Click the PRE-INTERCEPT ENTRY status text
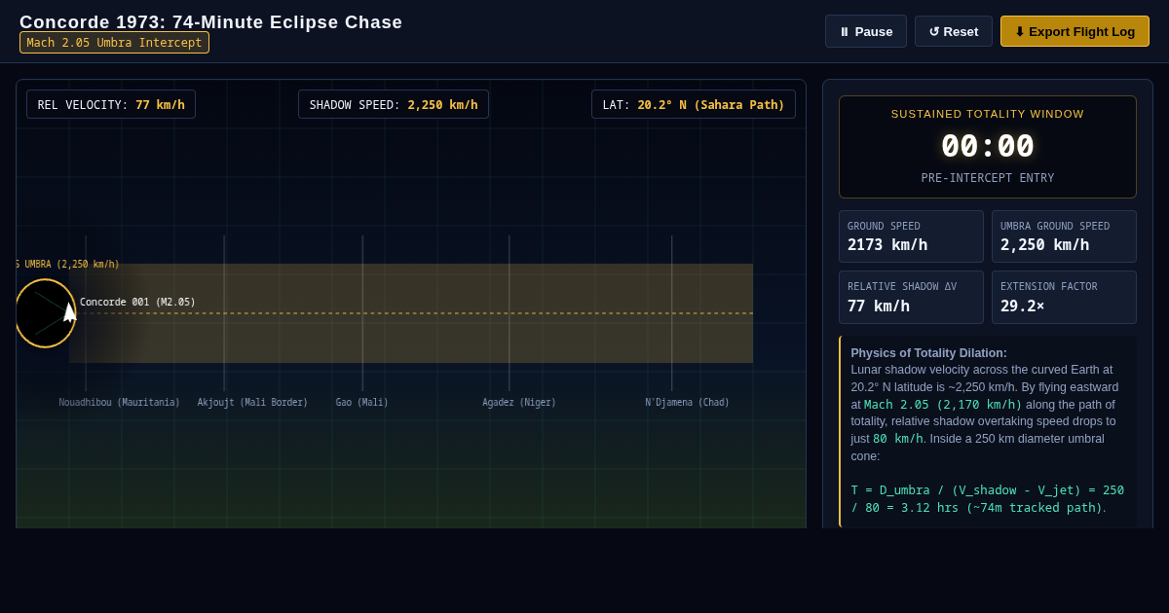This screenshot has width=1169, height=613. tap(988, 178)
